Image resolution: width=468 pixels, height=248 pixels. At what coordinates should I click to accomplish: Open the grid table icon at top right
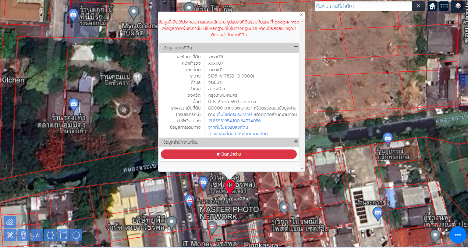coord(444,6)
